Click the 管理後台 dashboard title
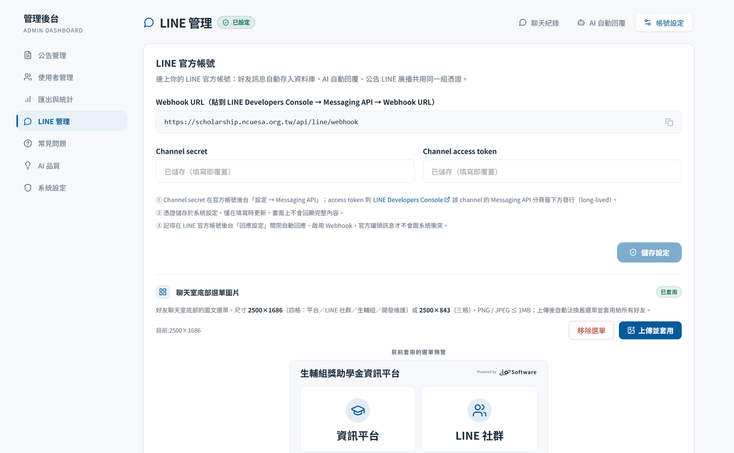The image size is (734, 453). click(x=41, y=19)
